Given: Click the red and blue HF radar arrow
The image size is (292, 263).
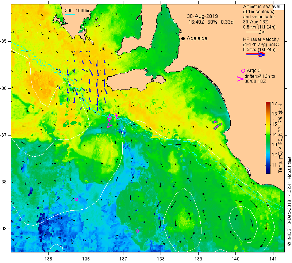Looking at the screenshot, I should pos(255,54).
